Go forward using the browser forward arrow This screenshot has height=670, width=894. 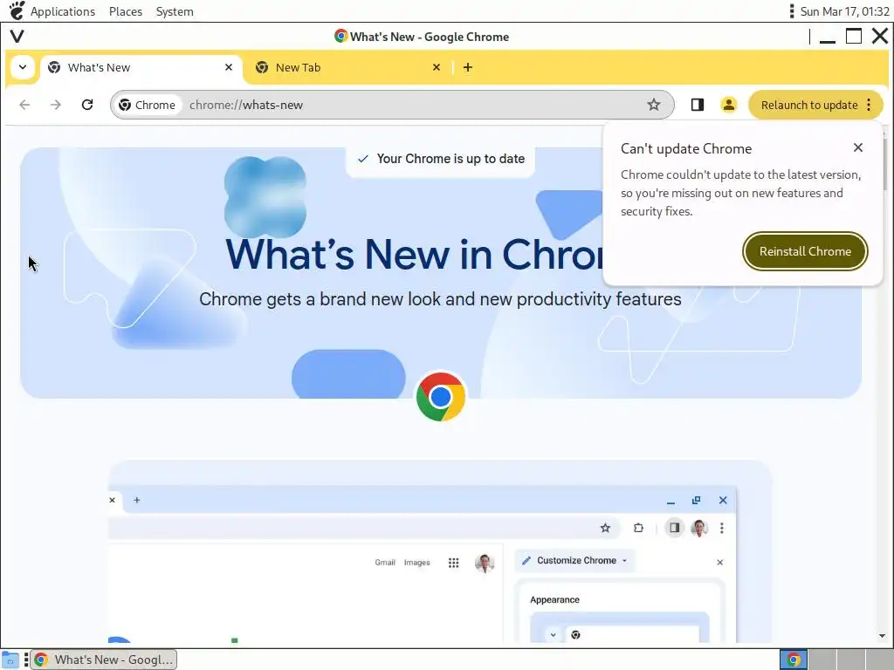[x=55, y=105]
